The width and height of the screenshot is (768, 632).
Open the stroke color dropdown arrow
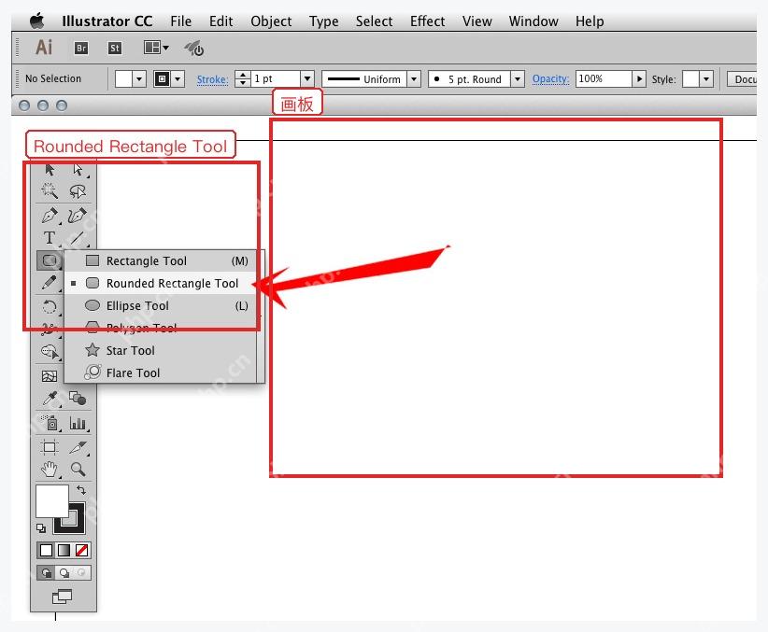tap(178, 78)
